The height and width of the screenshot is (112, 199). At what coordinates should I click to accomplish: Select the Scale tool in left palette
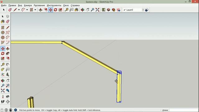(x=3, y=58)
